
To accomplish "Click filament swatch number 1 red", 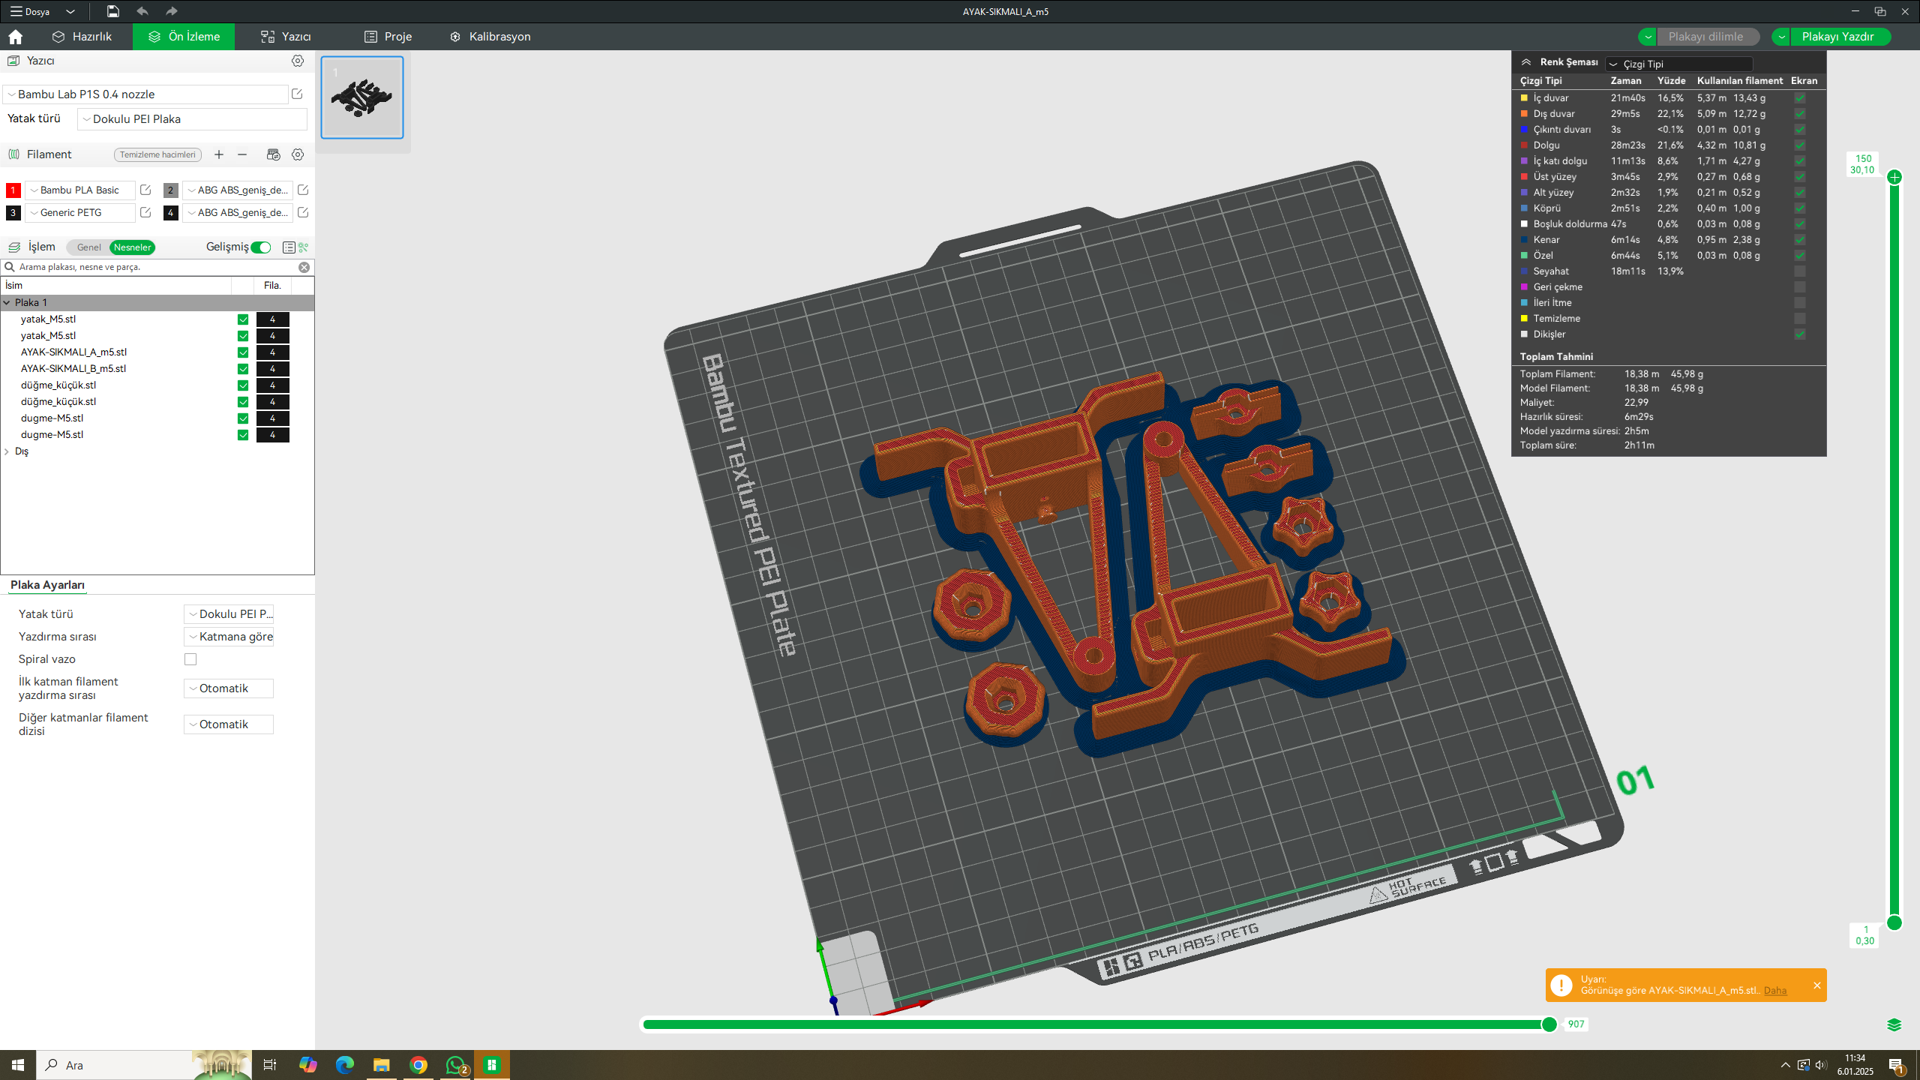I will [13, 190].
